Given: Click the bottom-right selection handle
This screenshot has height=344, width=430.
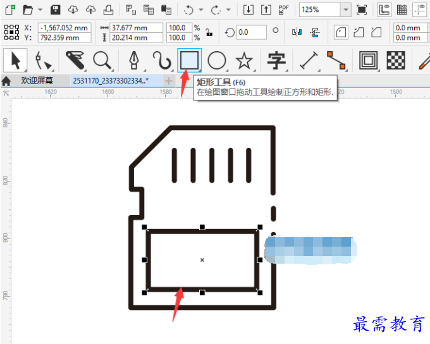Looking at the screenshot, I should coord(260,293).
